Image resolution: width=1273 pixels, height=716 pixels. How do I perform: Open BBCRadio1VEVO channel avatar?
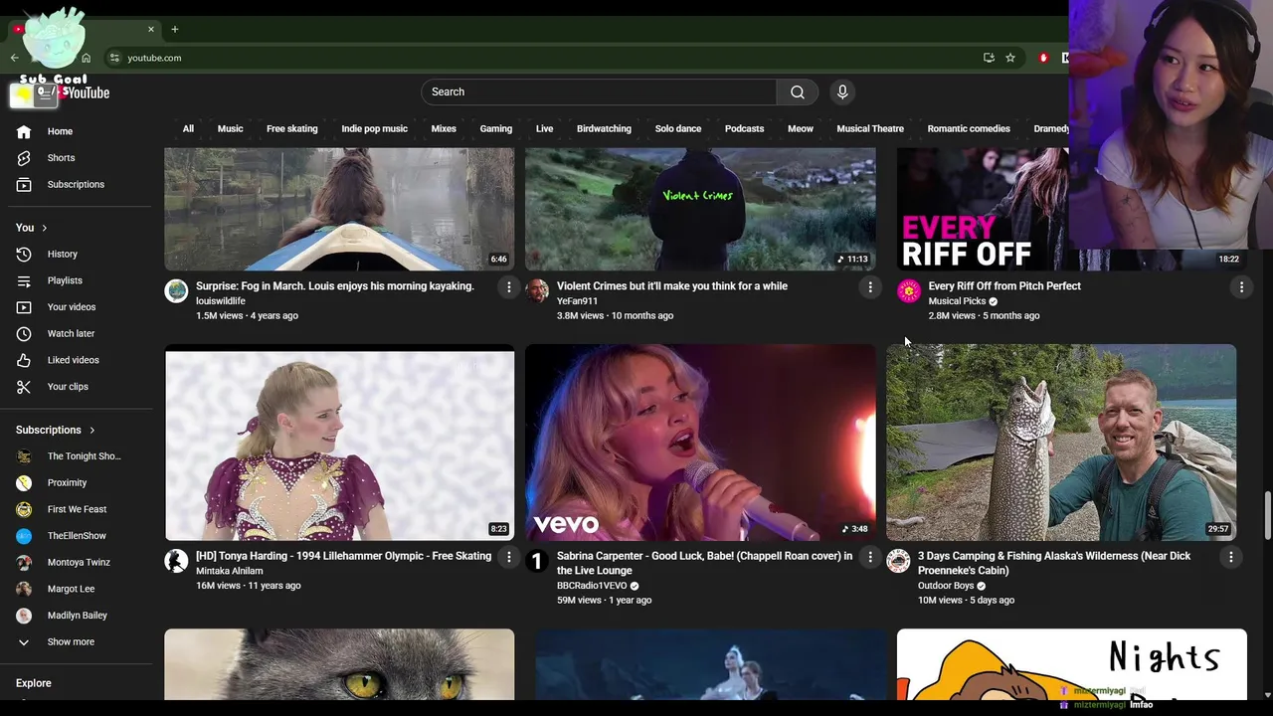537,561
